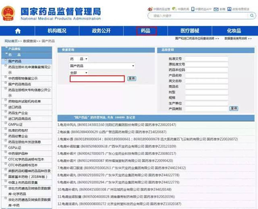The width and height of the screenshot is (258, 209).
Task: Open result 12 国药准字Z11020387
Action: point(119,204)
